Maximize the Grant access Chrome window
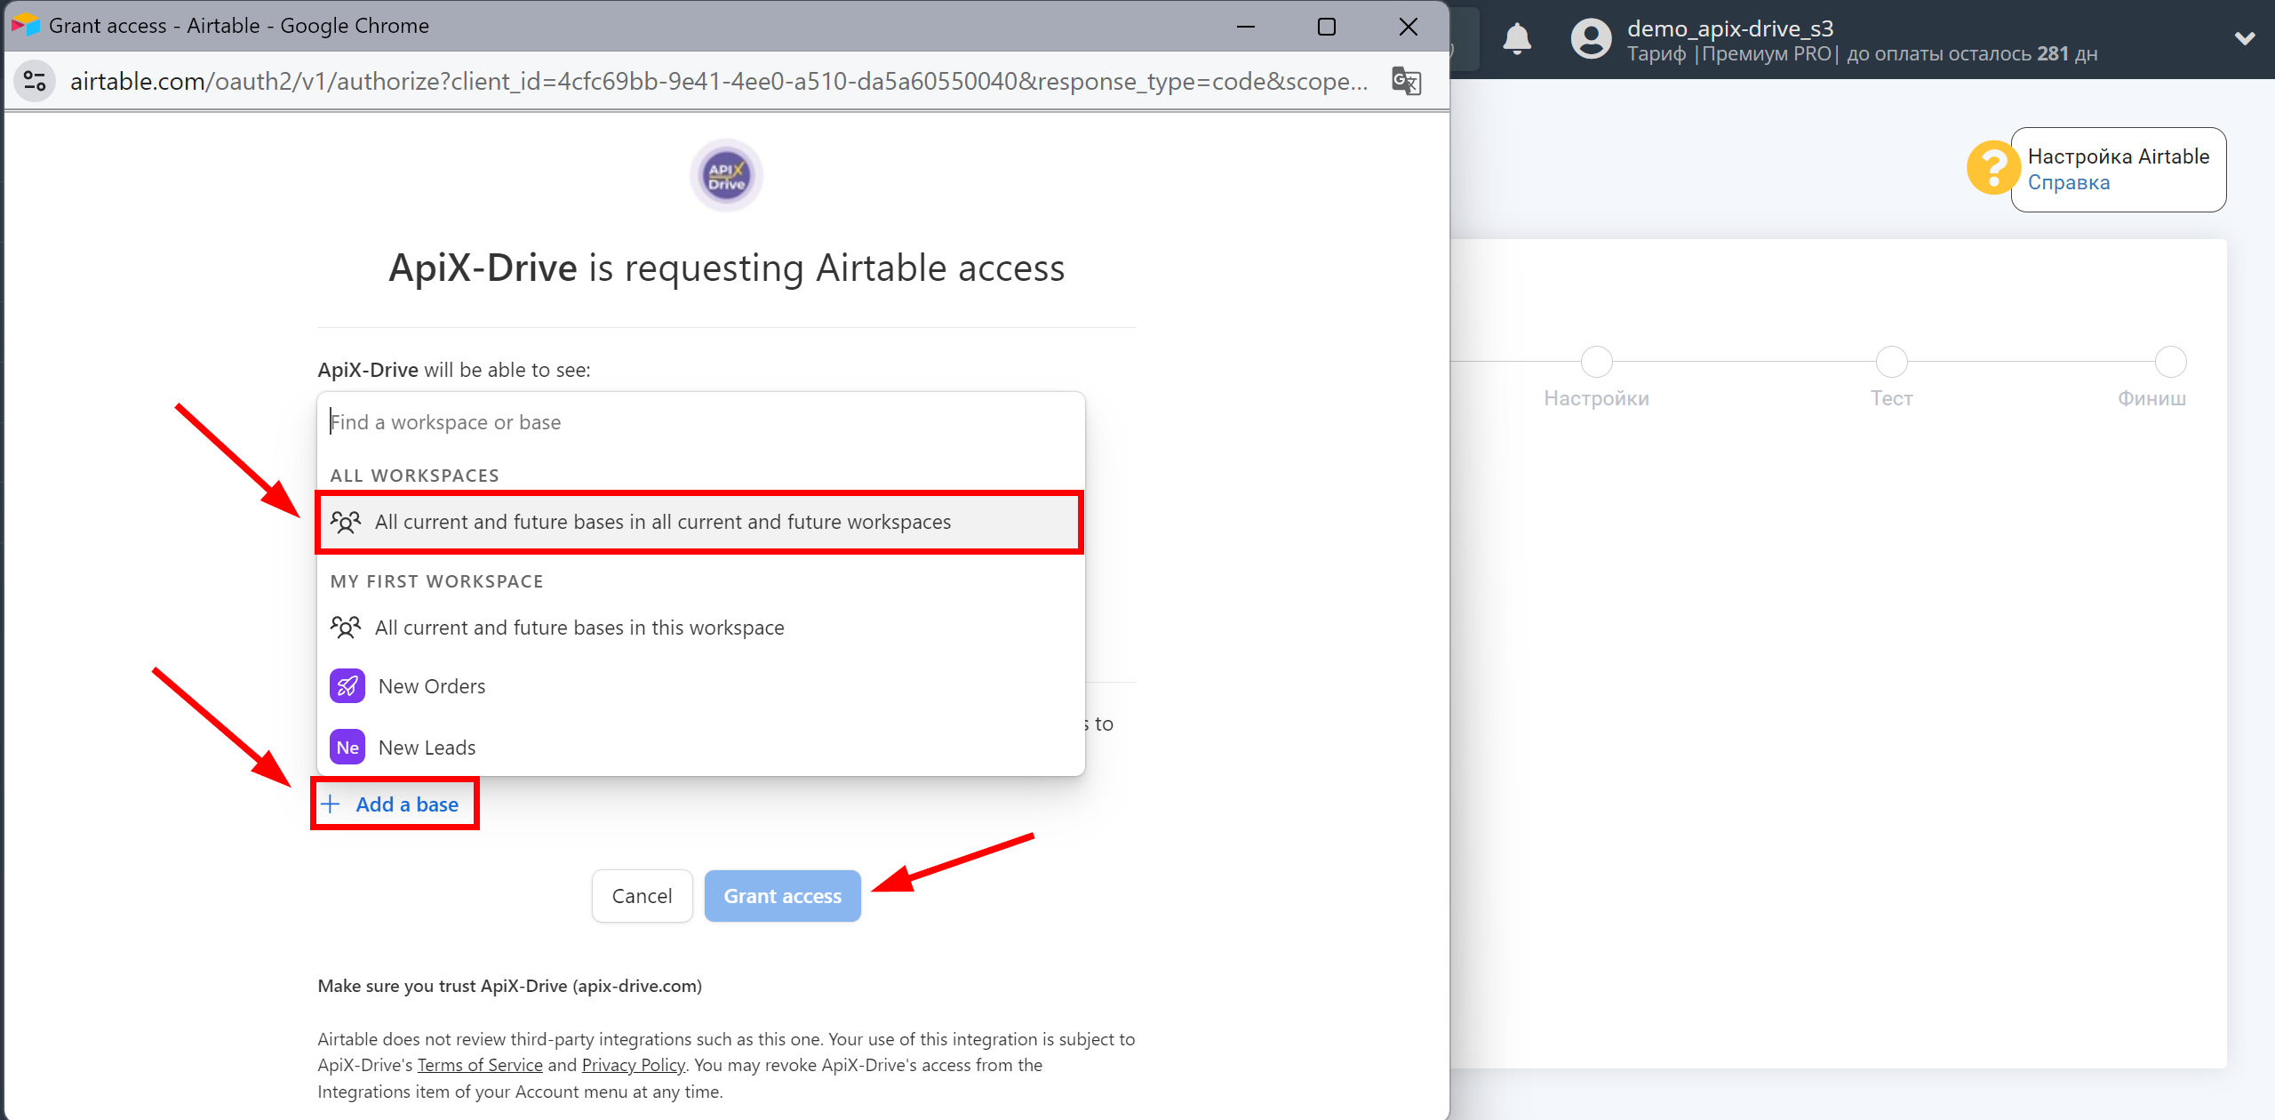2275x1120 pixels. click(x=1327, y=27)
